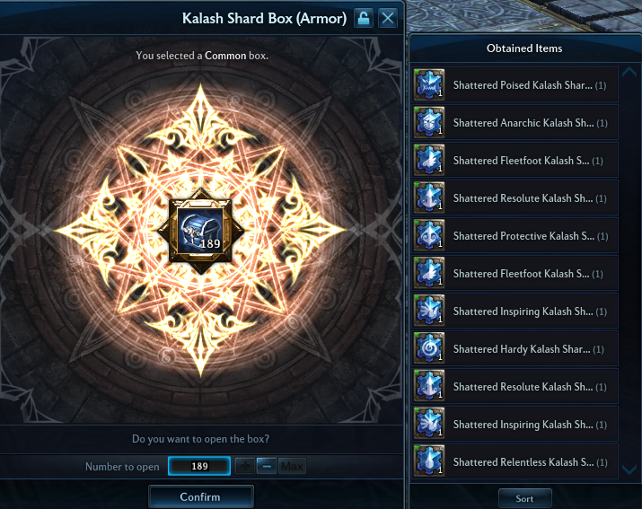This screenshot has height=509, width=642.
Task: Click the treasure chest icon showing 189
Action: click(200, 231)
